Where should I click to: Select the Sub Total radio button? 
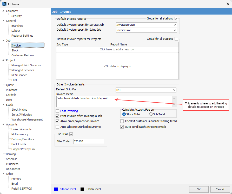[x=151, y=114]
